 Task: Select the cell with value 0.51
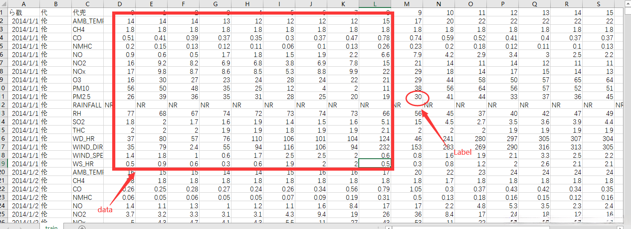coord(119,38)
